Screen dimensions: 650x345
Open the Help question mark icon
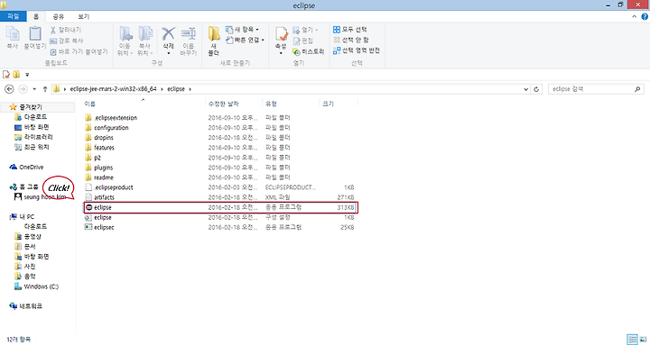point(645,16)
